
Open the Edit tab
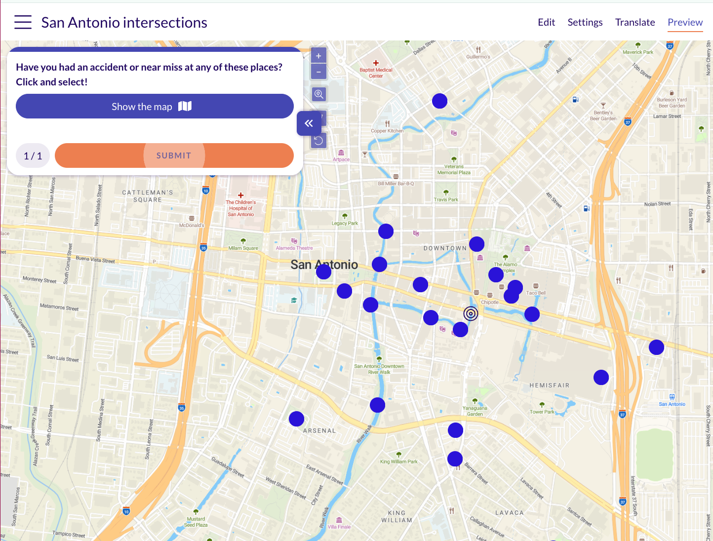(547, 22)
